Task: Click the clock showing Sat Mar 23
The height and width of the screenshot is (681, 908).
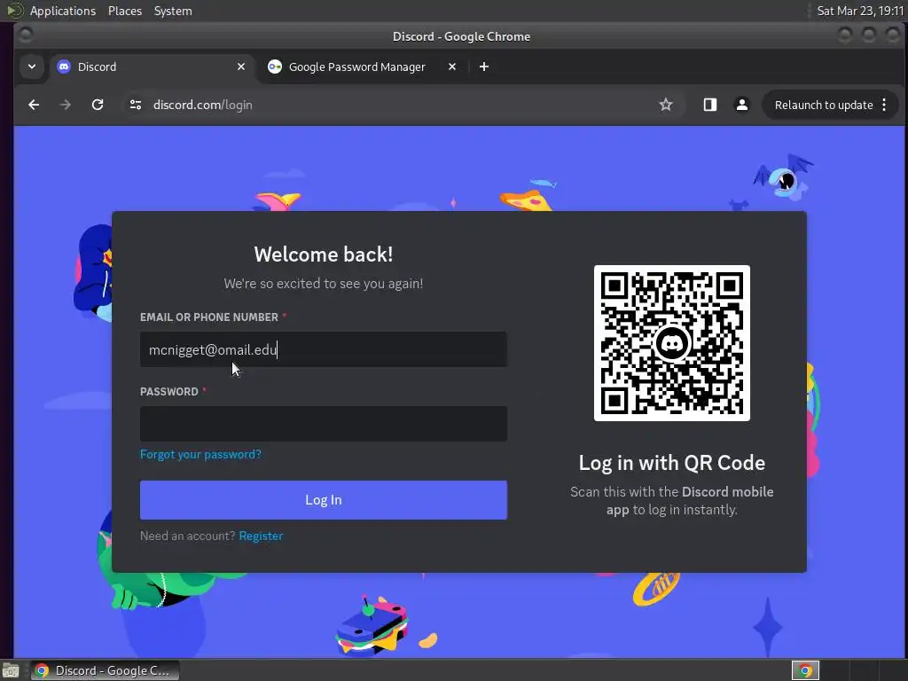Action: pyautogui.click(x=860, y=11)
